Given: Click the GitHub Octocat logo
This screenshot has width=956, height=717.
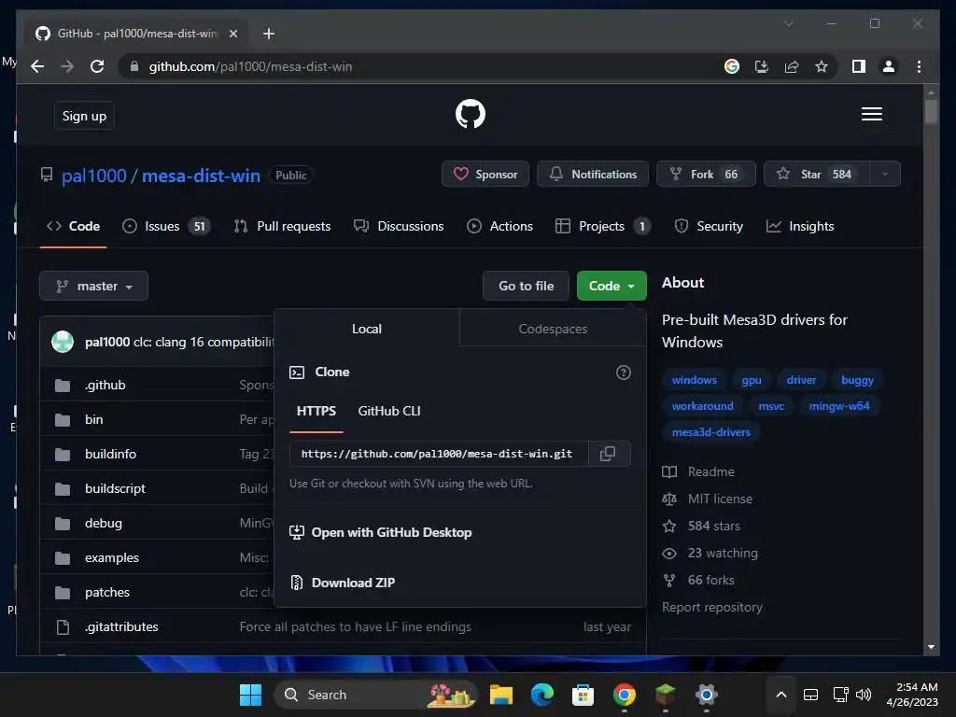Looking at the screenshot, I should [x=471, y=114].
